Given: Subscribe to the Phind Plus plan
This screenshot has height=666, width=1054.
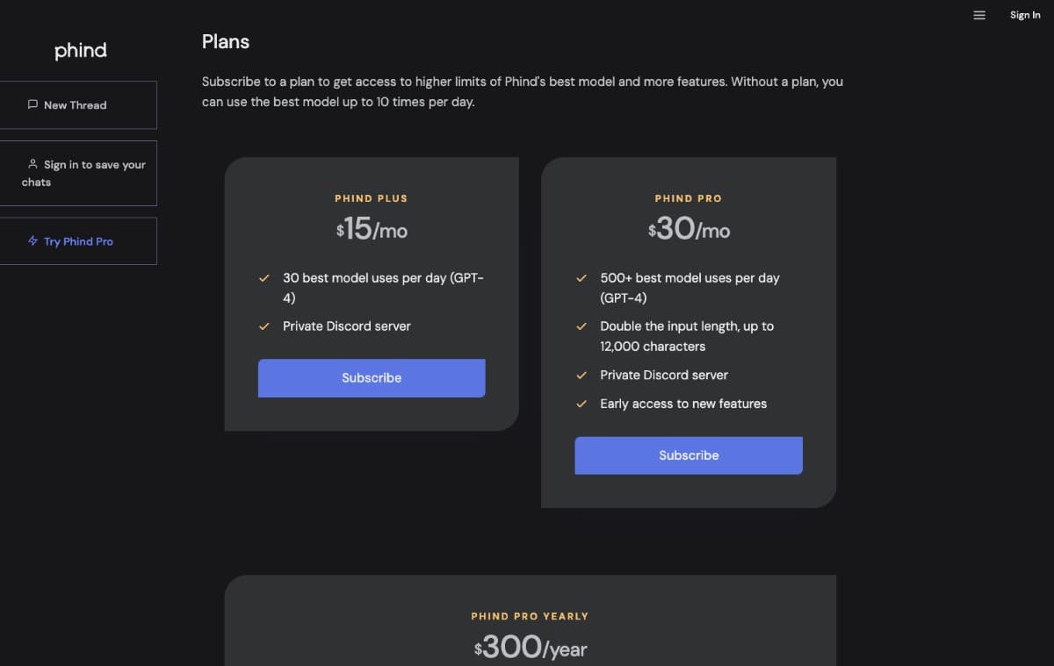Looking at the screenshot, I should 372,378.
